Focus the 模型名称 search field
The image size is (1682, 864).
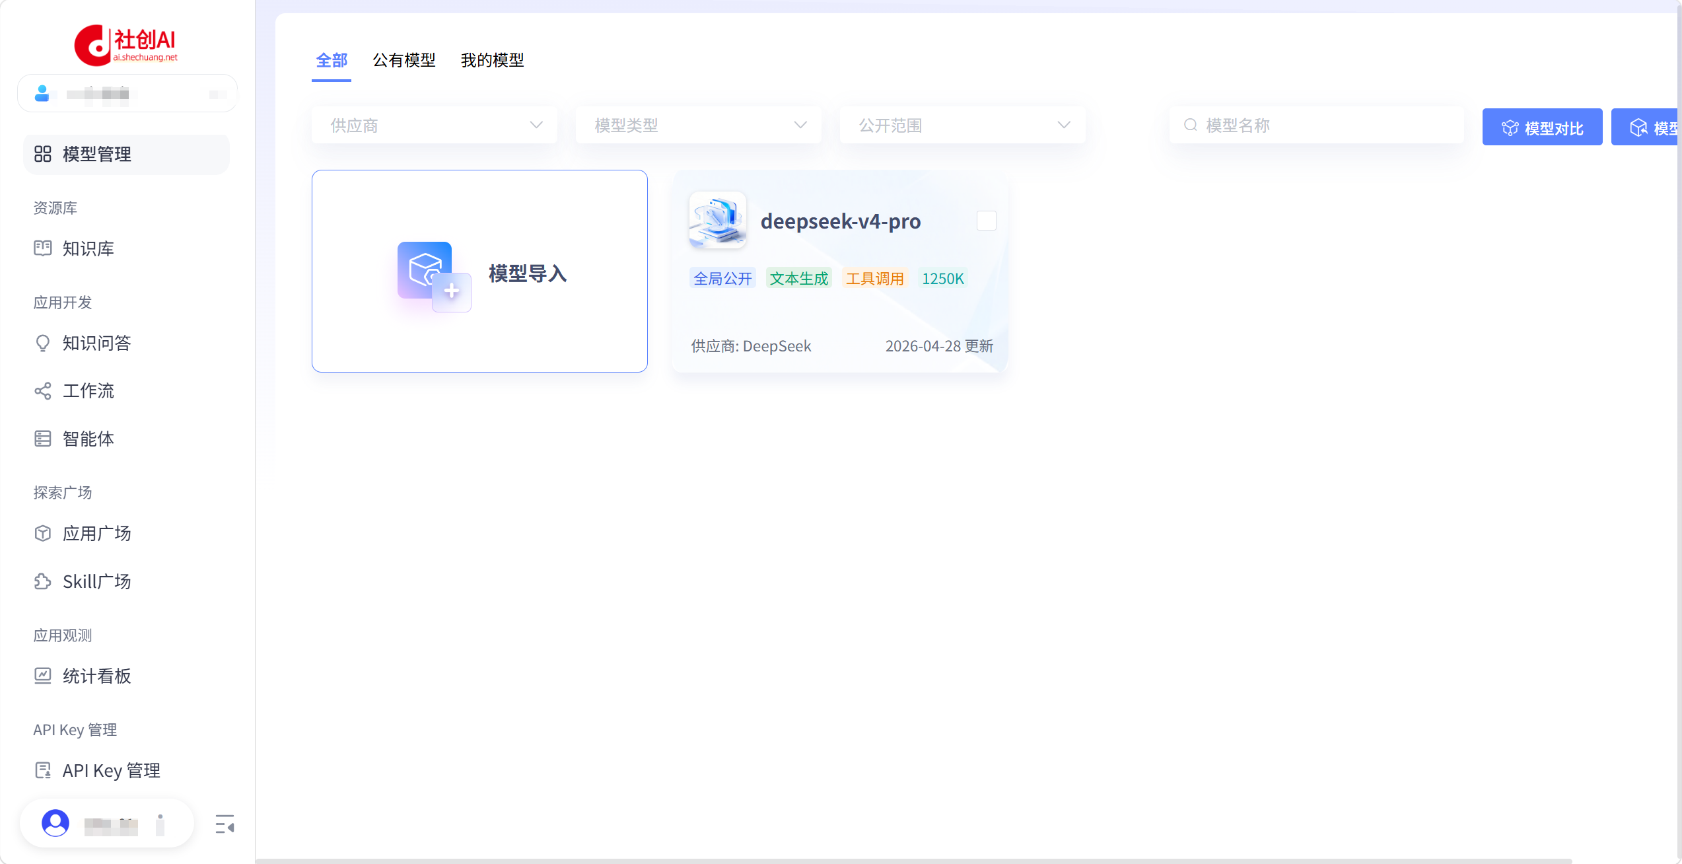pos(1317,125)
